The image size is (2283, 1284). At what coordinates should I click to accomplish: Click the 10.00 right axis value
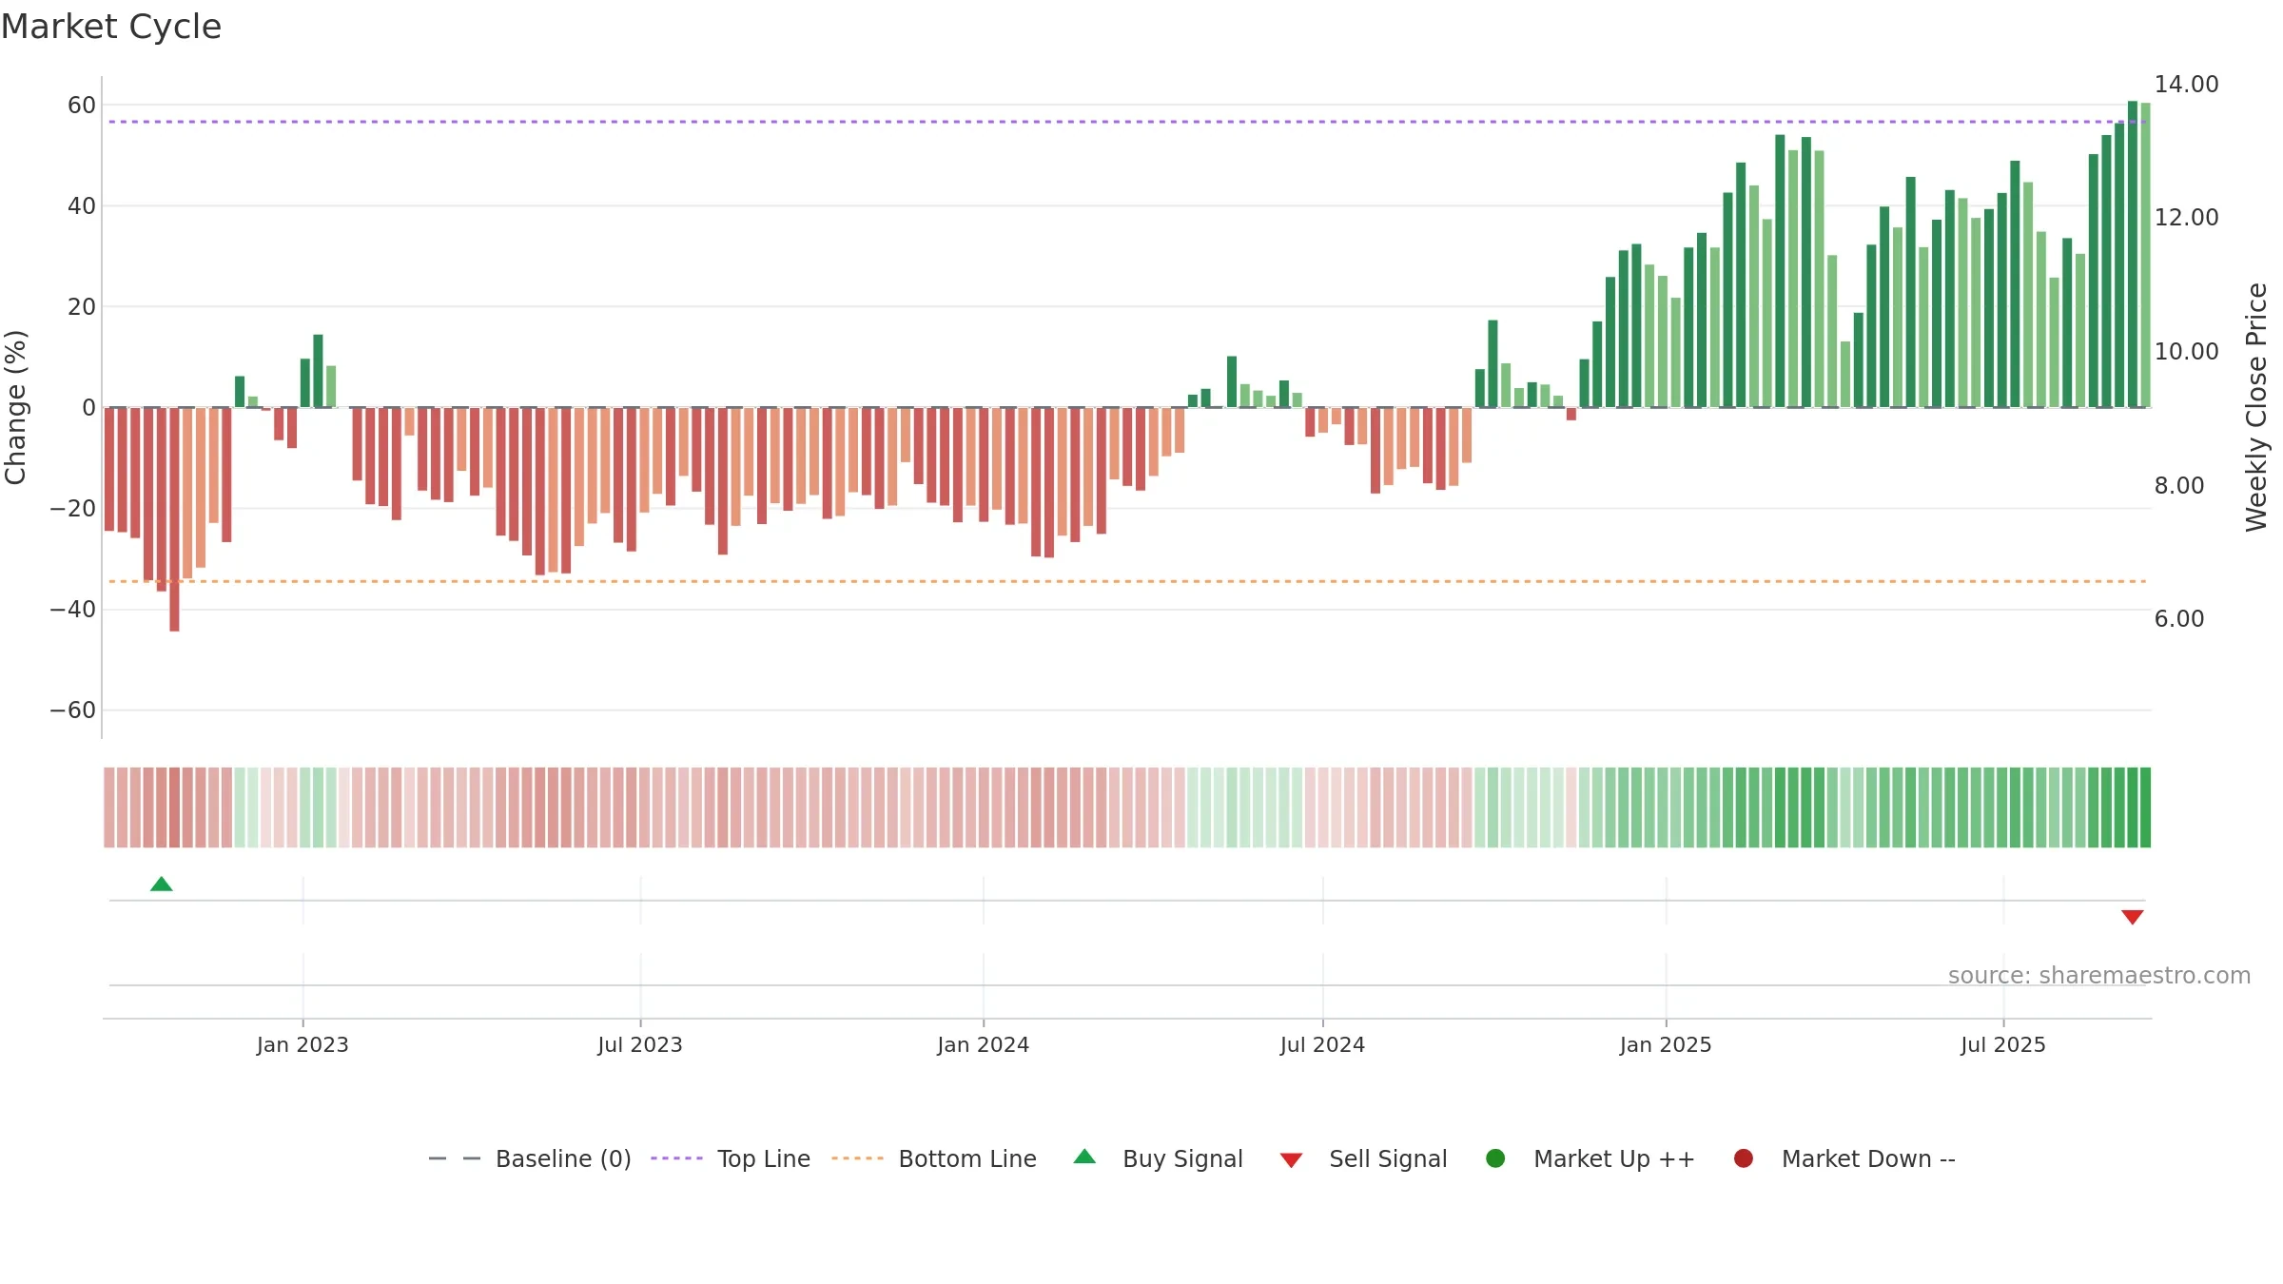click(2186, 352)
